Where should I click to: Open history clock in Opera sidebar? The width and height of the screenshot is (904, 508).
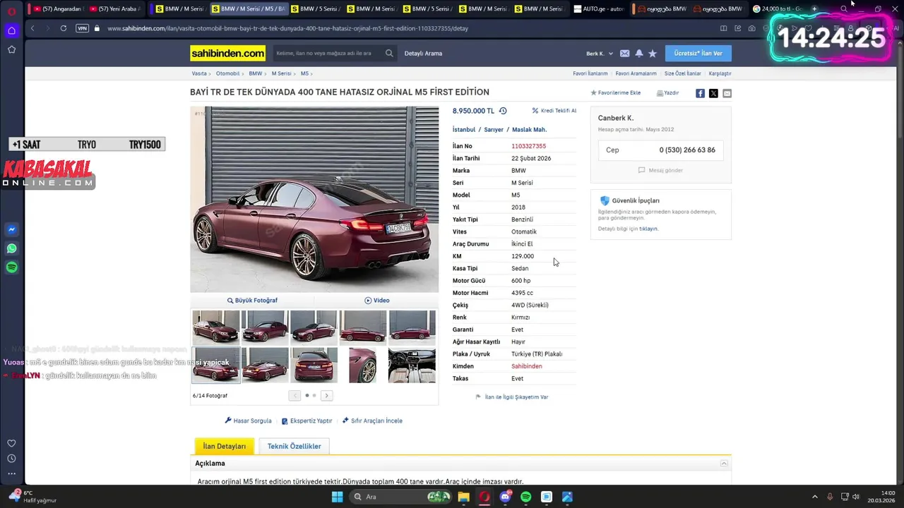(x=11, y=459)
